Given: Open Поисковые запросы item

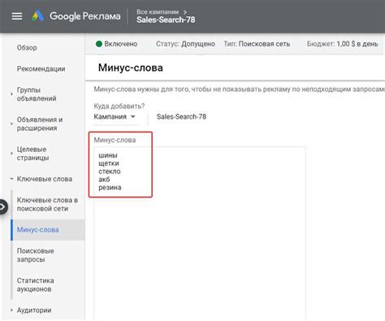Looking at the screenshot, I should (35, 255).
